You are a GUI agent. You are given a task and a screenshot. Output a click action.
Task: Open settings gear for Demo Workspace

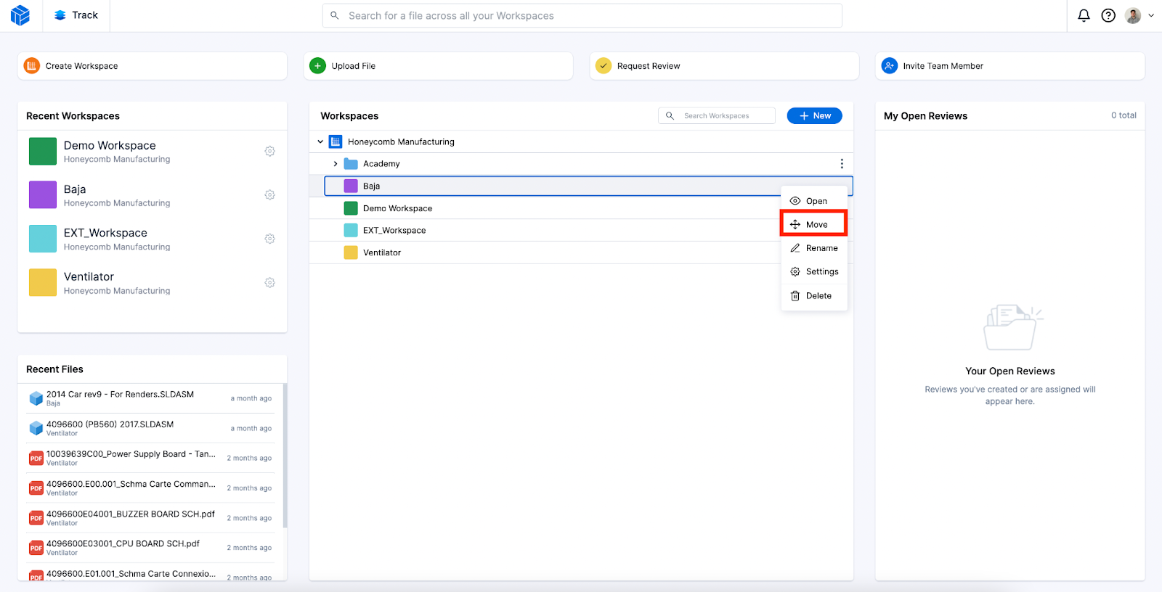tap(269, 151)
